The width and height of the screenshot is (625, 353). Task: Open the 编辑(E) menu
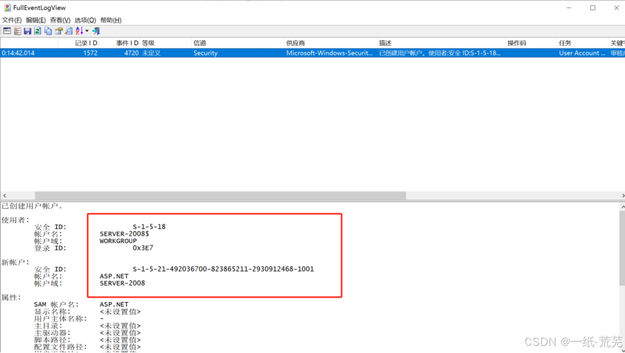pyautogui.click(x=35, y=20)
